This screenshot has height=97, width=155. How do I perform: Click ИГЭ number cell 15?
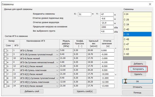16,78
